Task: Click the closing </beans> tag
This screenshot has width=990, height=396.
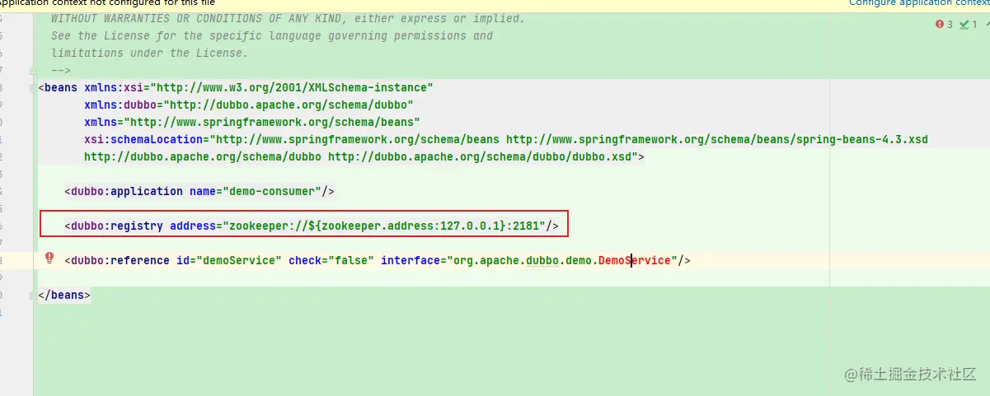Action: (x=64, y=295)
